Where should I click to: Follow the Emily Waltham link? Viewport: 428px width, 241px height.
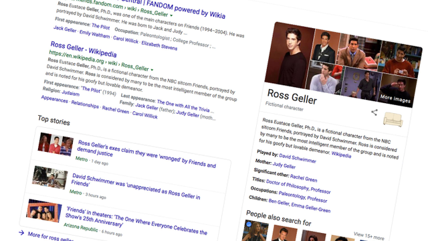point(94,34)
